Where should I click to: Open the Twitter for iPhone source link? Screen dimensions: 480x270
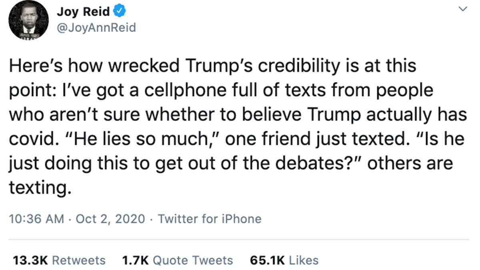coord(209,219)
